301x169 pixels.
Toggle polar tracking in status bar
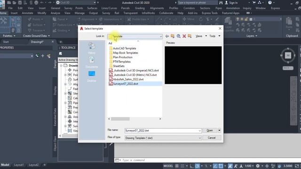[198, 166]
